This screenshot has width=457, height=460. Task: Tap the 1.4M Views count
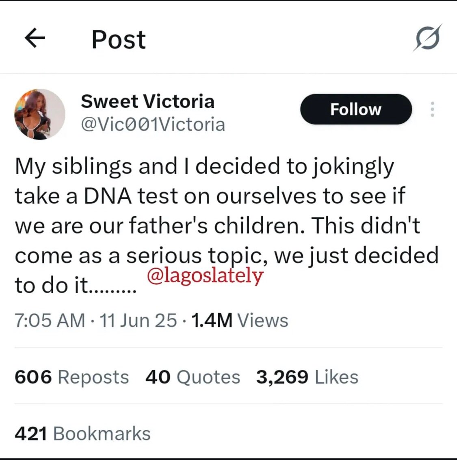click(x=240, y=320)
